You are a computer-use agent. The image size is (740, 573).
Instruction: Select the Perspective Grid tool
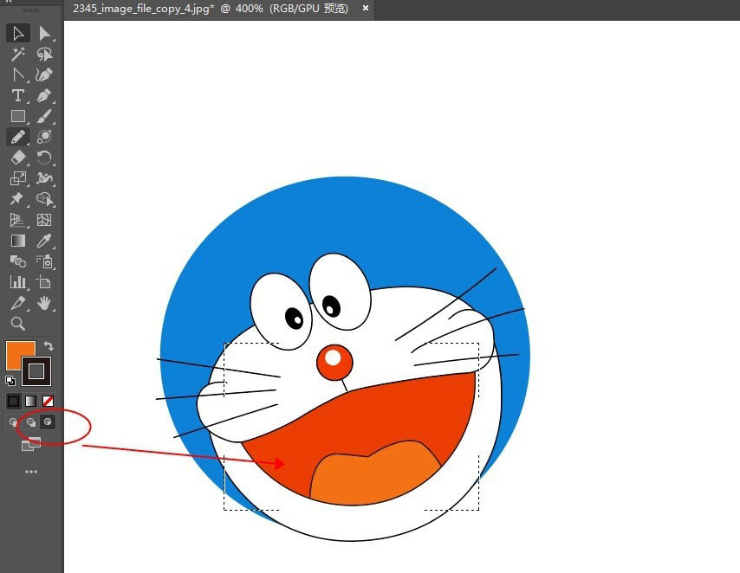18,220
